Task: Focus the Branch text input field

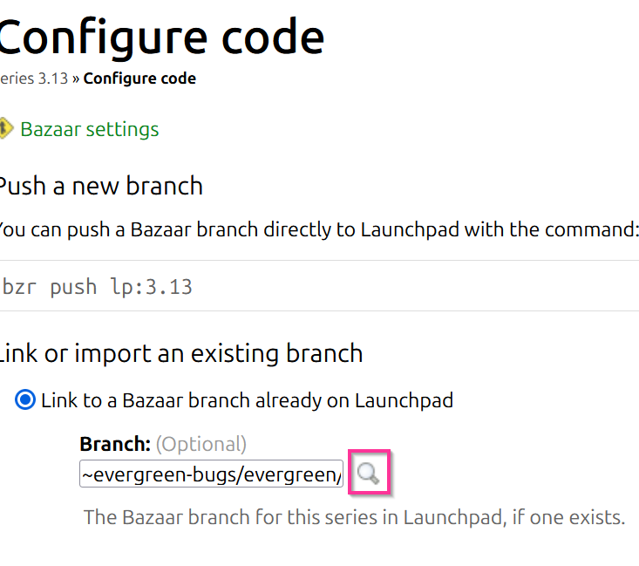Action: 211,474
